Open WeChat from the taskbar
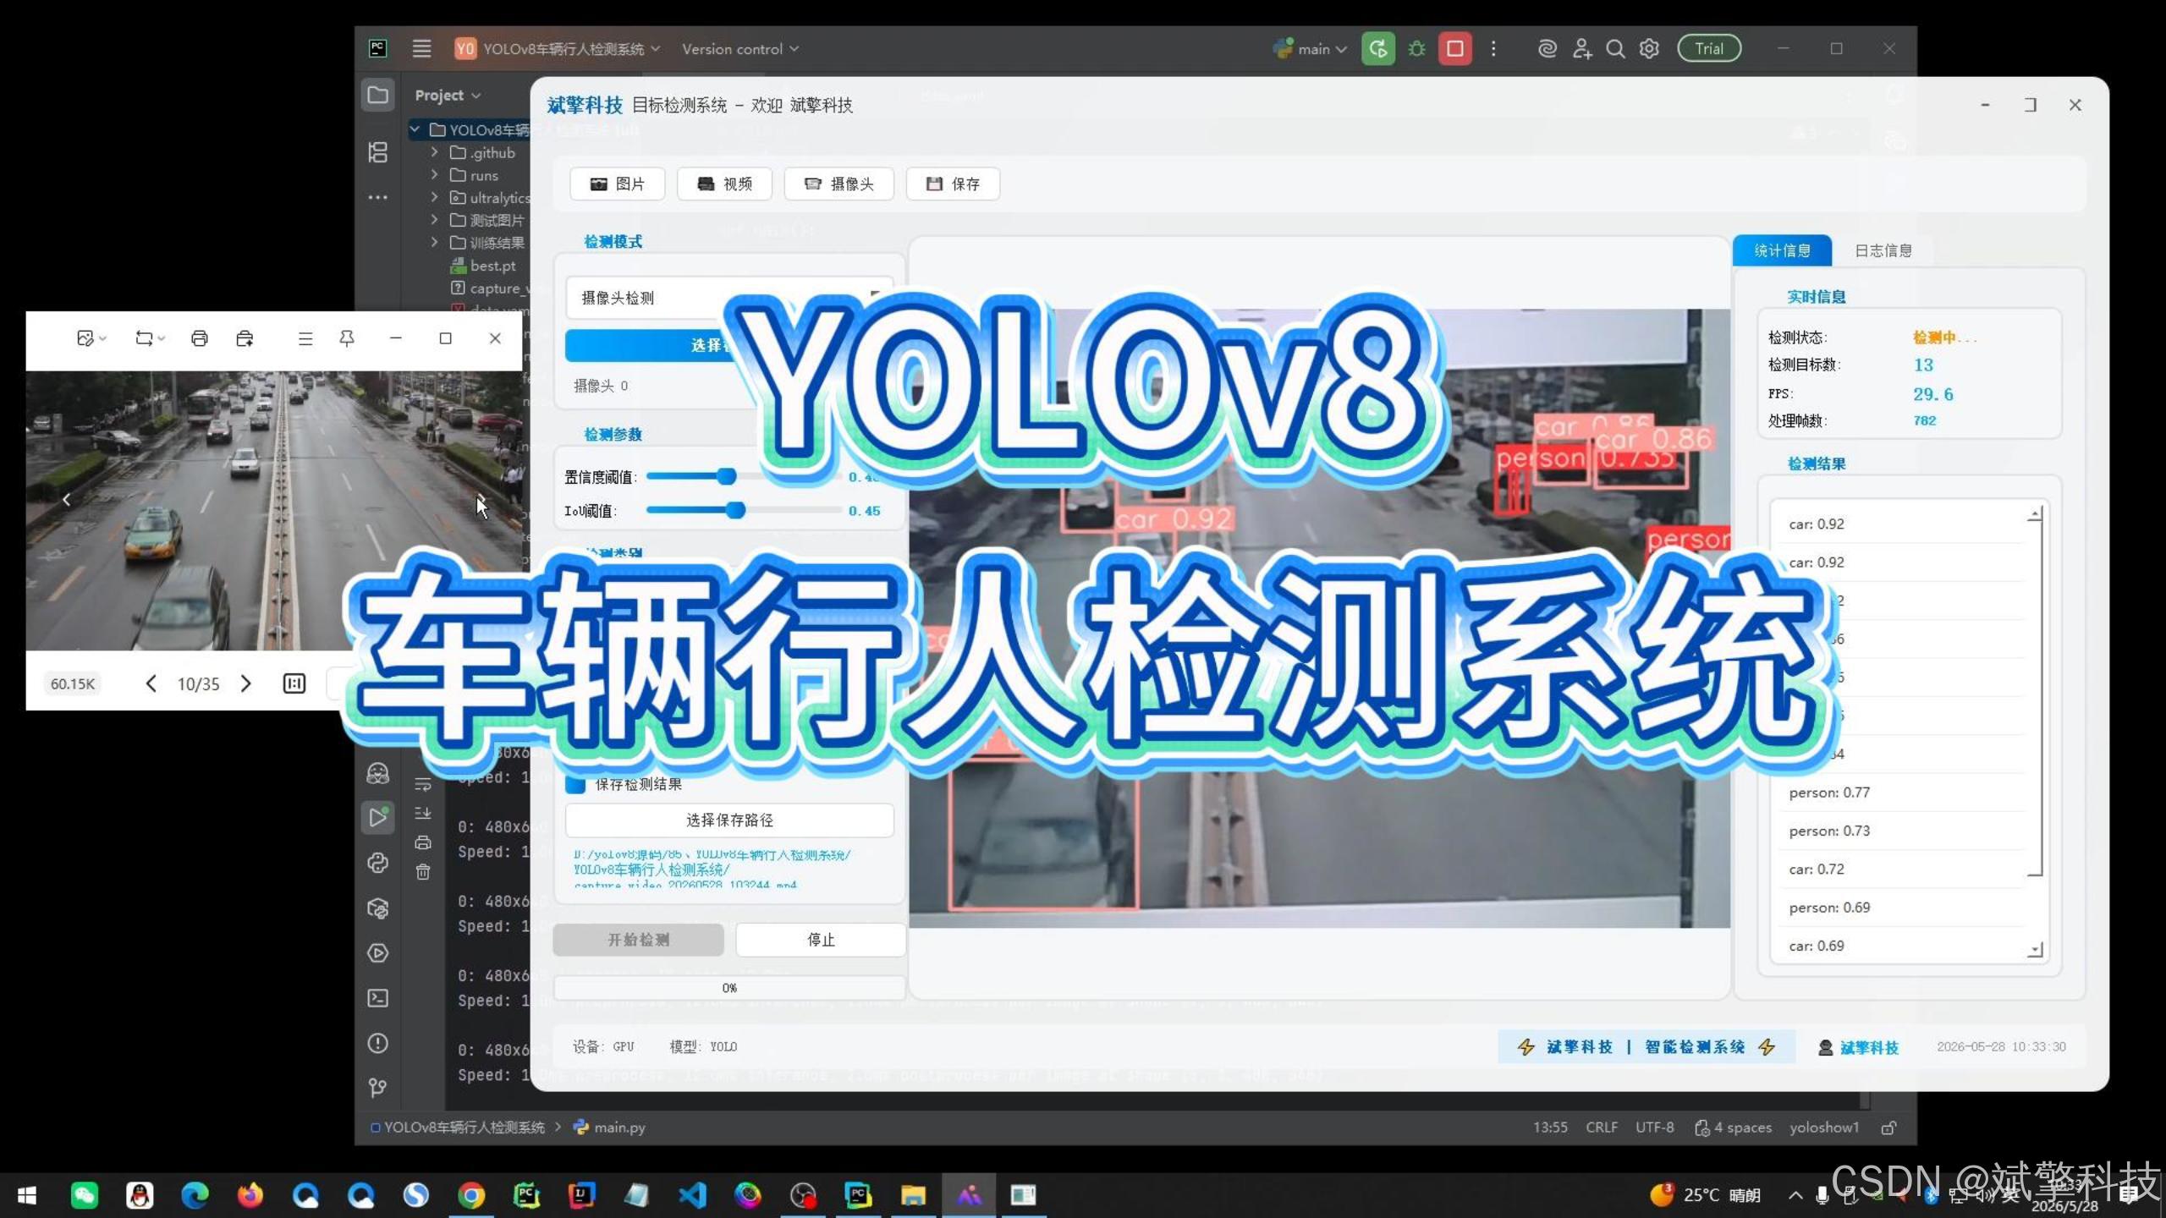This screenshot has width=2166, height=1218. [84, 1195]
